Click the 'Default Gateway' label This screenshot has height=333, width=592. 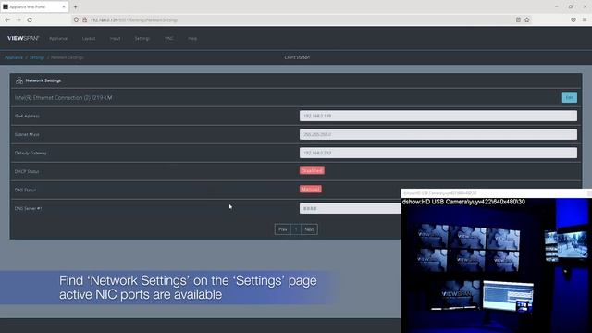[x=31, y=153]
